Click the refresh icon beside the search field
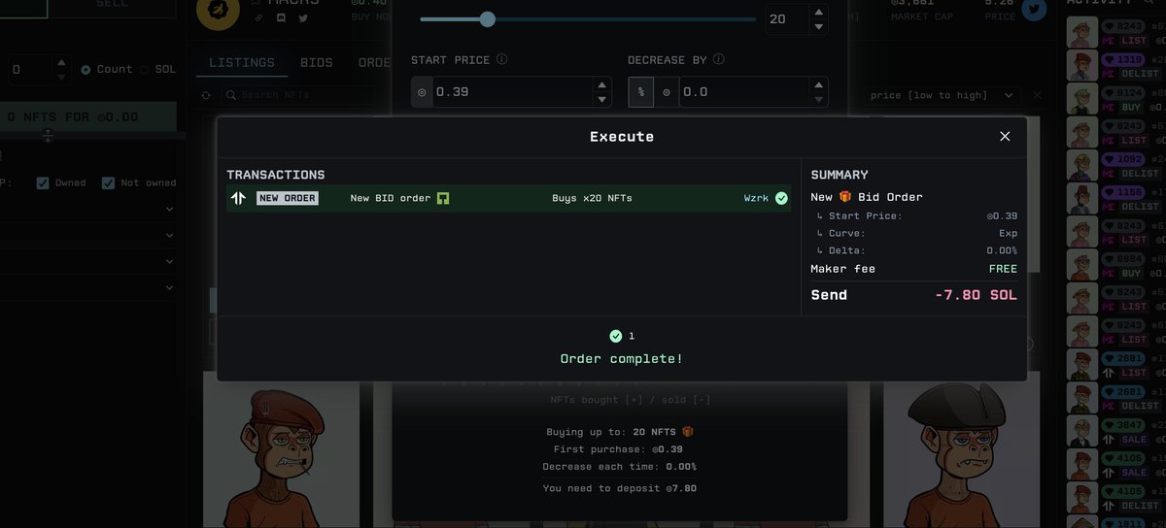Screen dimensions: 1166x528 [205, 95]
